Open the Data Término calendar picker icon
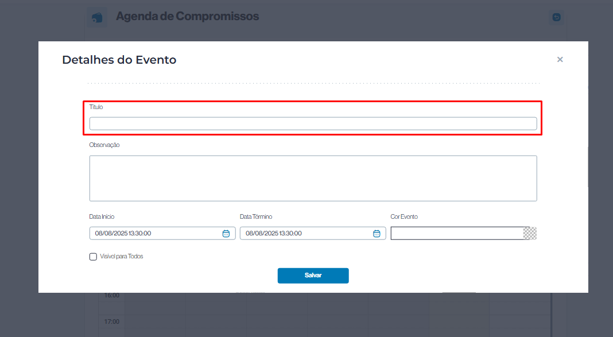This screenshot has height=337, width=613. (x=377, y=234)
